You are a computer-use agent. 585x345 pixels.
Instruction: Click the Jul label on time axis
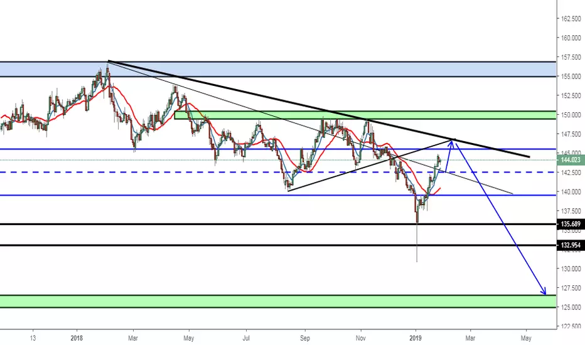[246, 338]
